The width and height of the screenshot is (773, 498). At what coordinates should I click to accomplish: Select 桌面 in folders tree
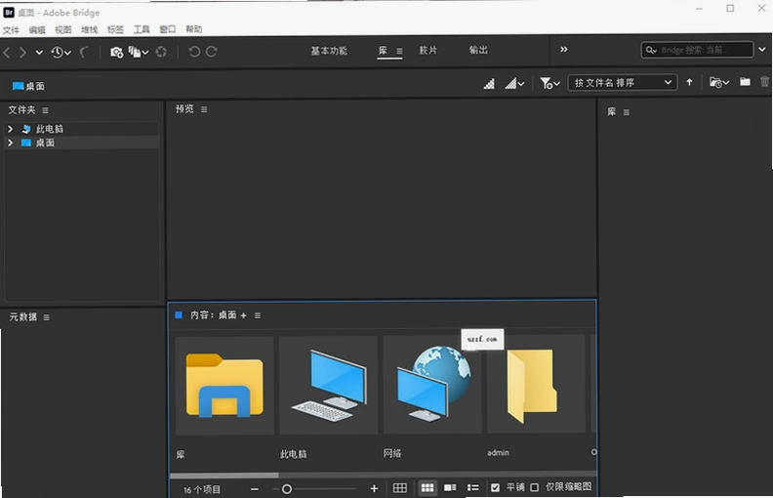(45, 143)
